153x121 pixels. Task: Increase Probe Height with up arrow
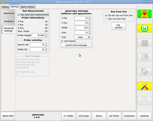pos(46,34)
